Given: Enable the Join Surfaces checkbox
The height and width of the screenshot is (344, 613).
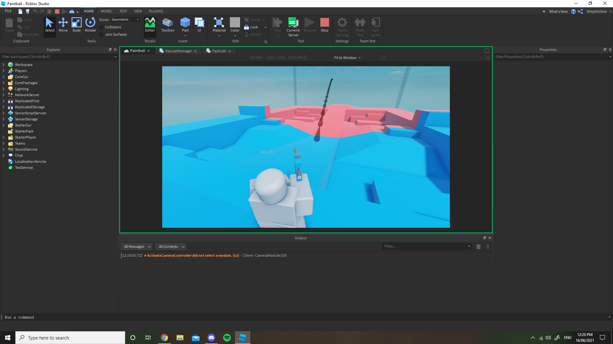Looking at the screenshot, I should (102, 35).
